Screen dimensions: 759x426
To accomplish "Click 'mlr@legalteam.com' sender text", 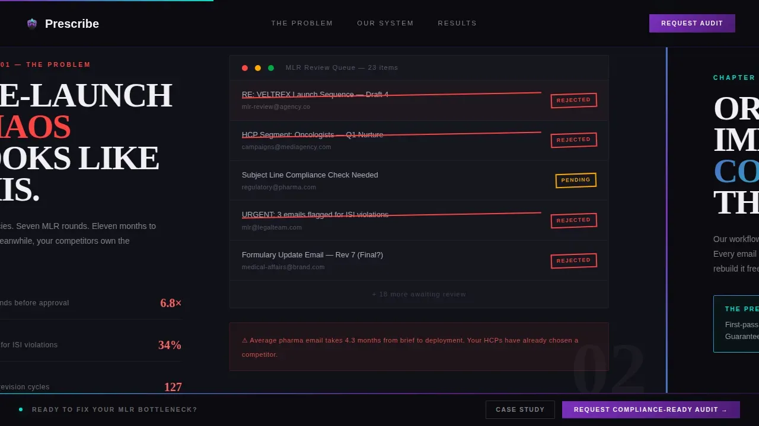I will [272, 227].
